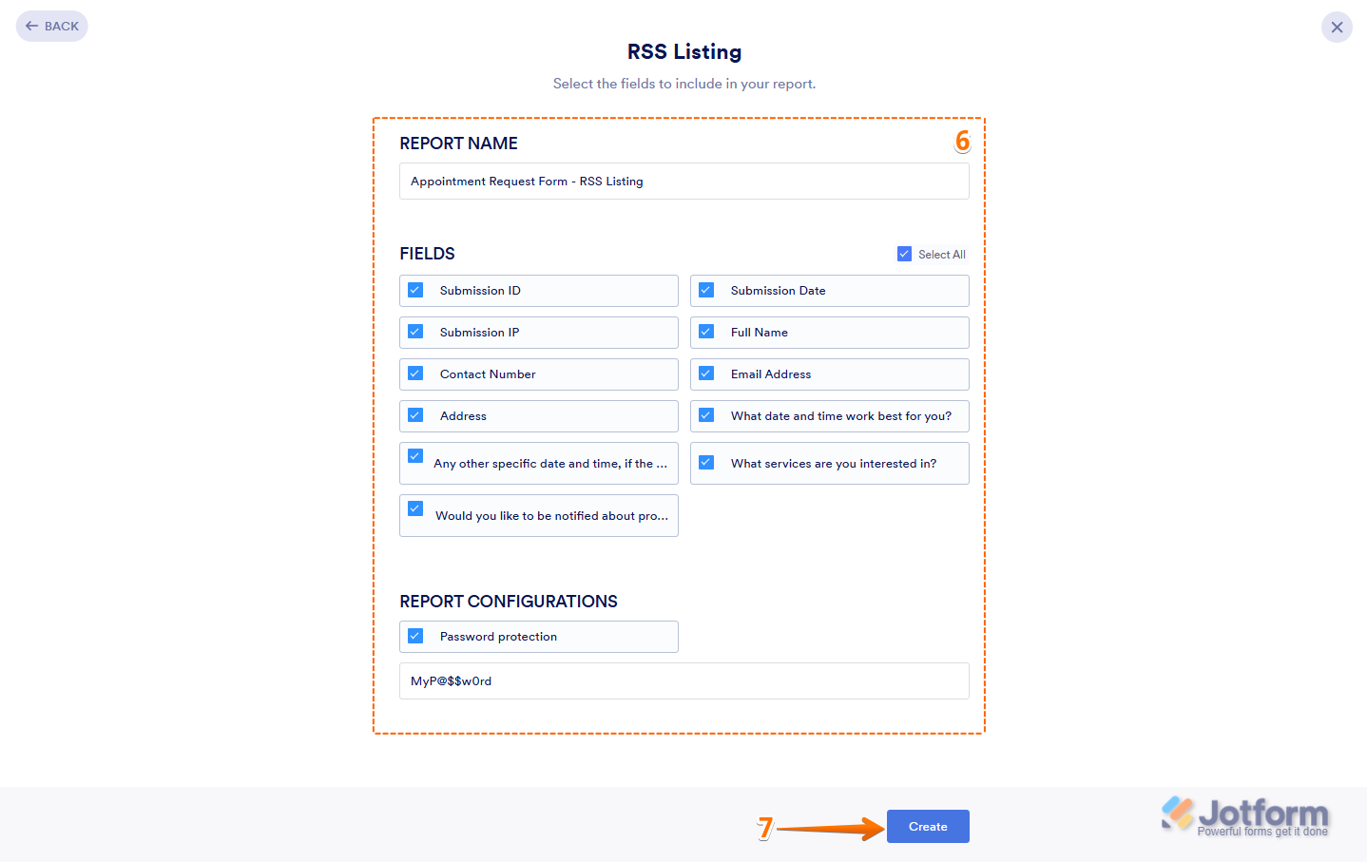The image size is (1367, 862).
Task: Click the REPORT NAME section label
Action: click(458, 144)
